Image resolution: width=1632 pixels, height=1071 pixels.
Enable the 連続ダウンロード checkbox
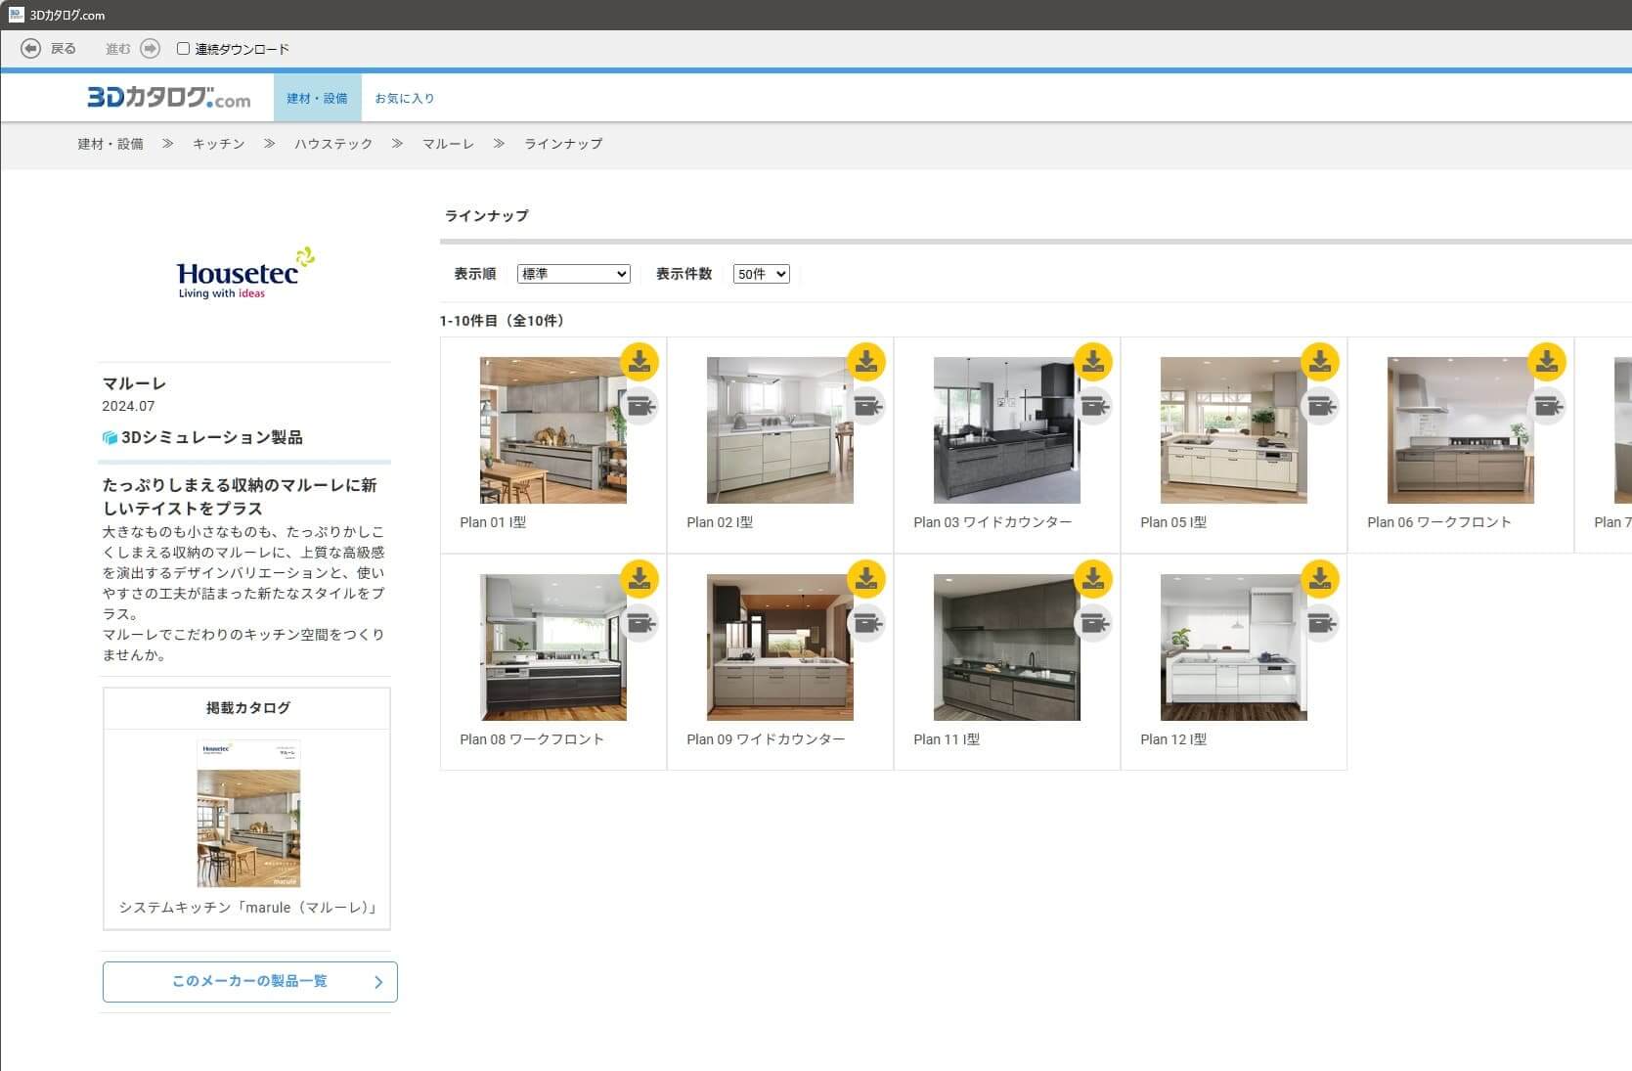coord(183,49)
